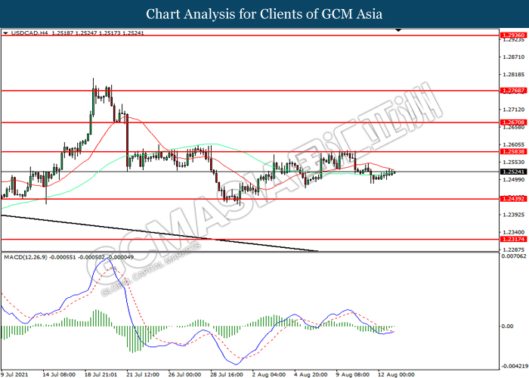The image size is (529, 378).
Task: Click the 1.26708 resistance price tag
Action: point(513,122)
